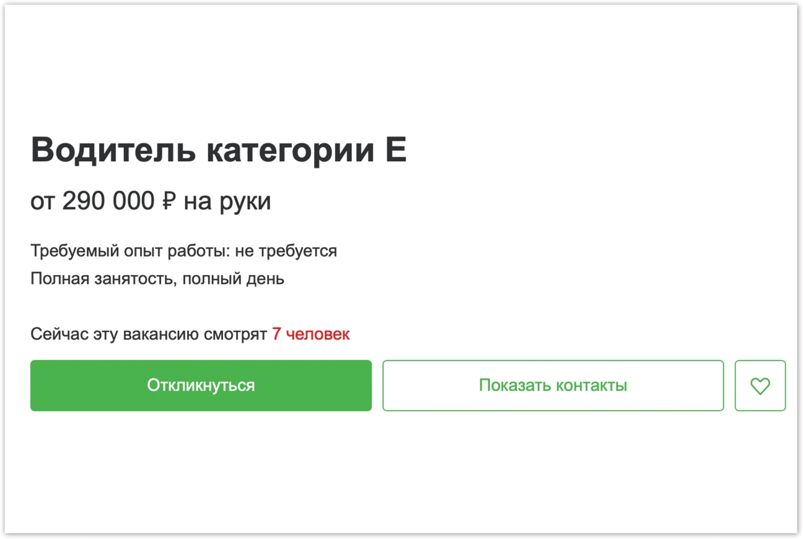
Task: Click the на руки salary note
Action: [x=227, y=201]
